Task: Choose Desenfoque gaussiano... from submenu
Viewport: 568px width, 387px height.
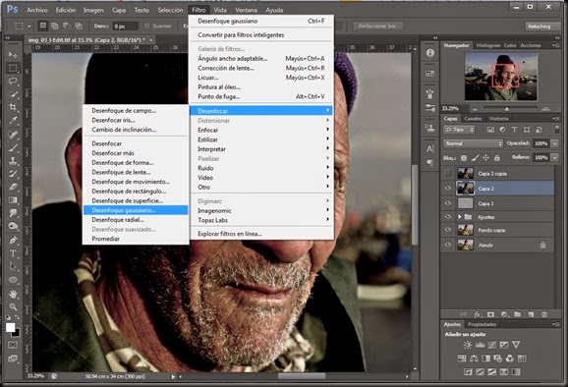Action: coord(136,210)
